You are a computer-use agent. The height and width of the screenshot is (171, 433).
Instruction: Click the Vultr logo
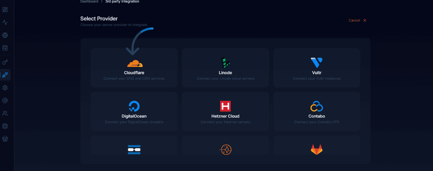pos(317,63)
